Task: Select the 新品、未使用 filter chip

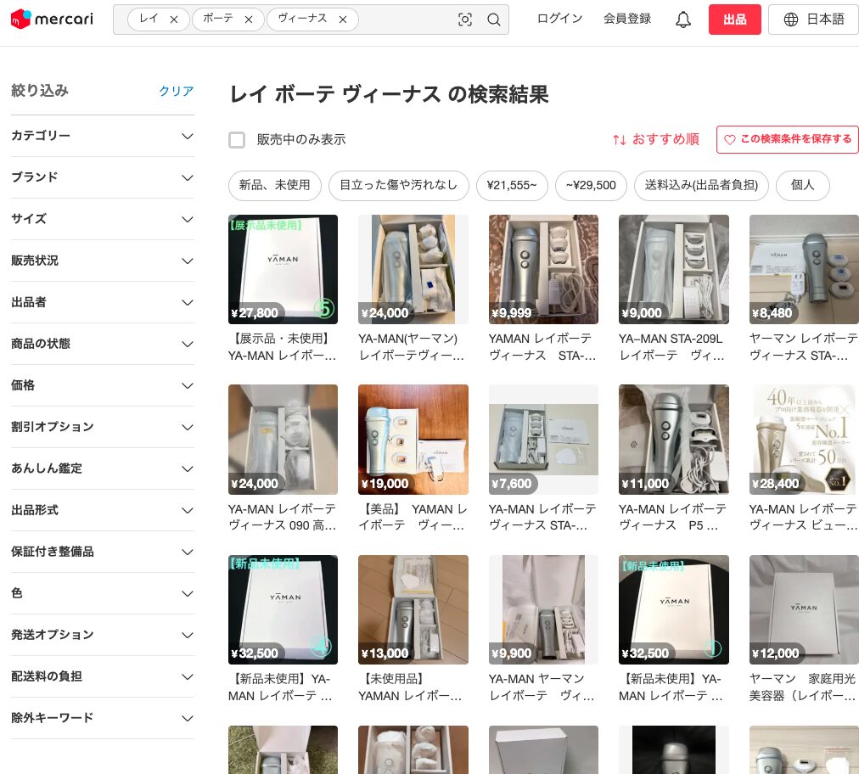Action: (274, 185)
